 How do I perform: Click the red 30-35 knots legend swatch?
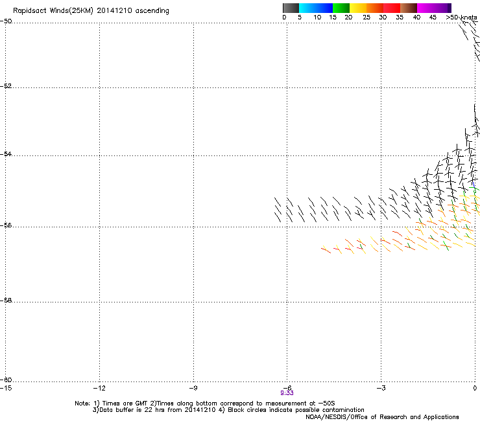392,8
